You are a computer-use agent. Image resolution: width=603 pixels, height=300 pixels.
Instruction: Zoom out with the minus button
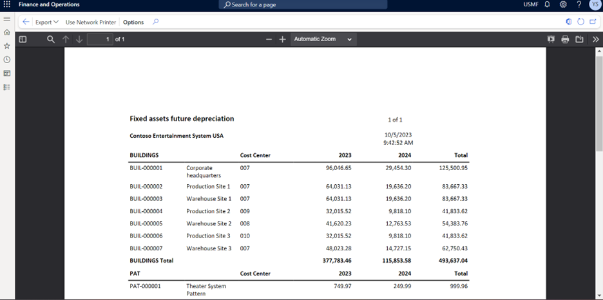269,39
